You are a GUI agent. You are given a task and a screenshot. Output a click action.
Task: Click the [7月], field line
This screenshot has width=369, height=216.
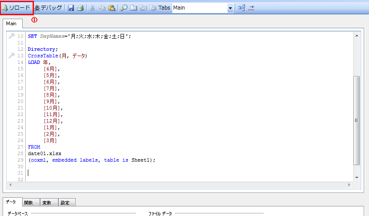coord(52,88)
